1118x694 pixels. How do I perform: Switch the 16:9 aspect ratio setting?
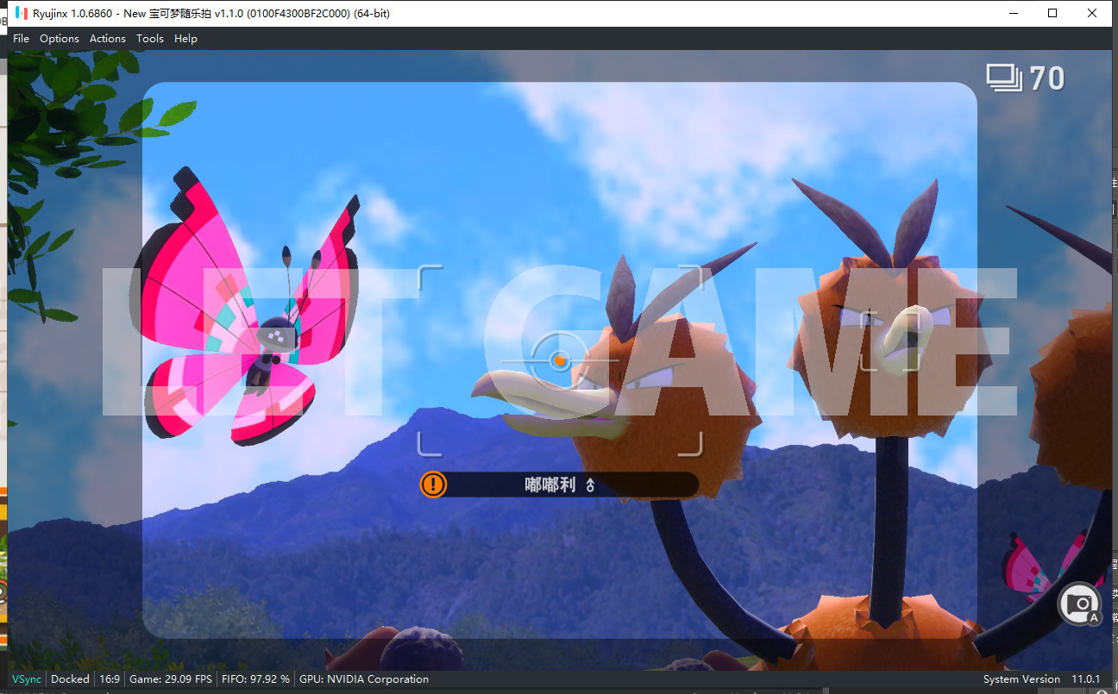tap(110, 679)
